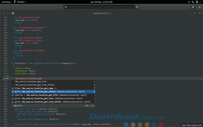Click the breakpoint marker on line 276 gutter

click(2, 78)
